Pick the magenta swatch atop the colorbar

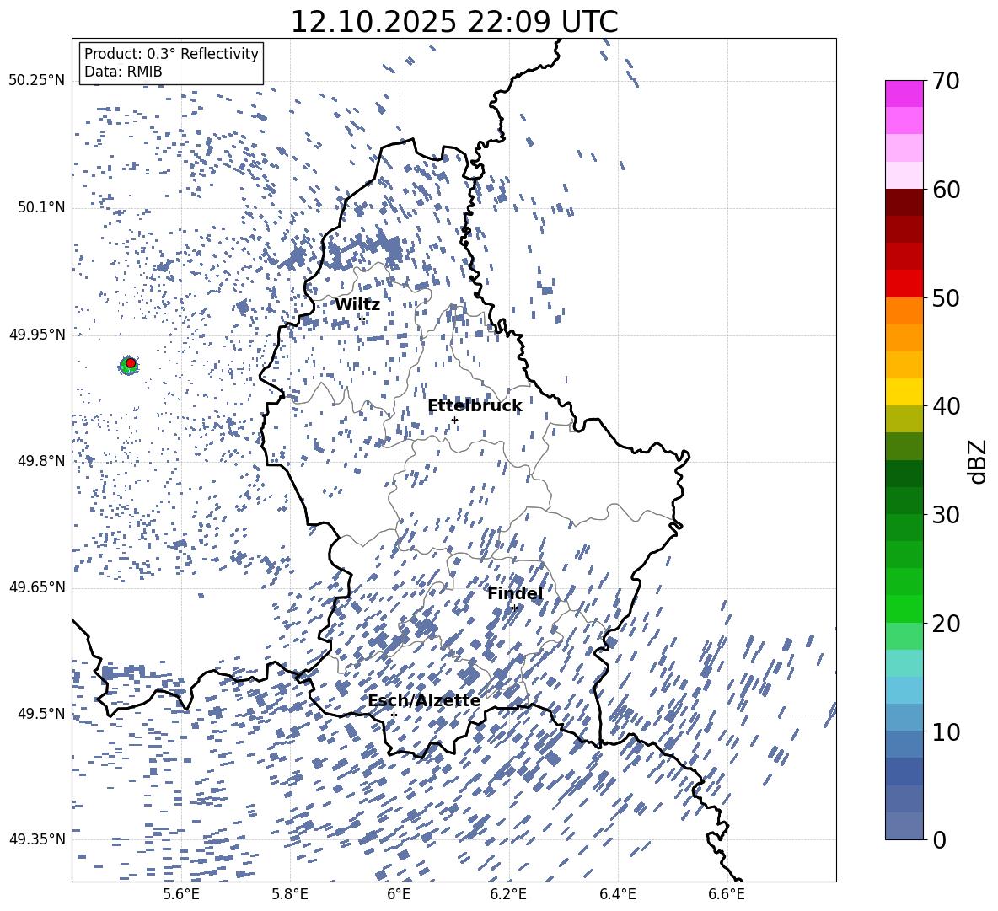(x=904, y=94)
